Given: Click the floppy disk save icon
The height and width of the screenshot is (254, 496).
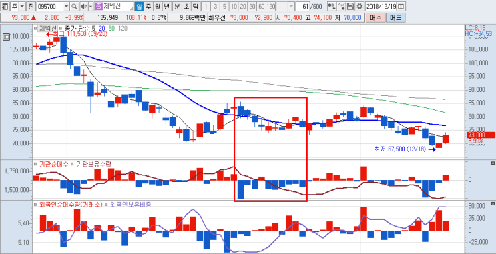Looking at the screenshot, I should (350, 6).
